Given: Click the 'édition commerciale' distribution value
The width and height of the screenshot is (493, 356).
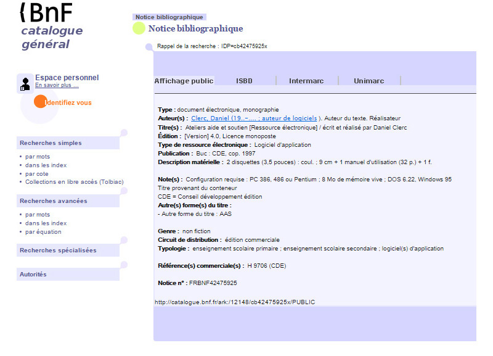Looking at the screenshot, I should tap(252, 240).
